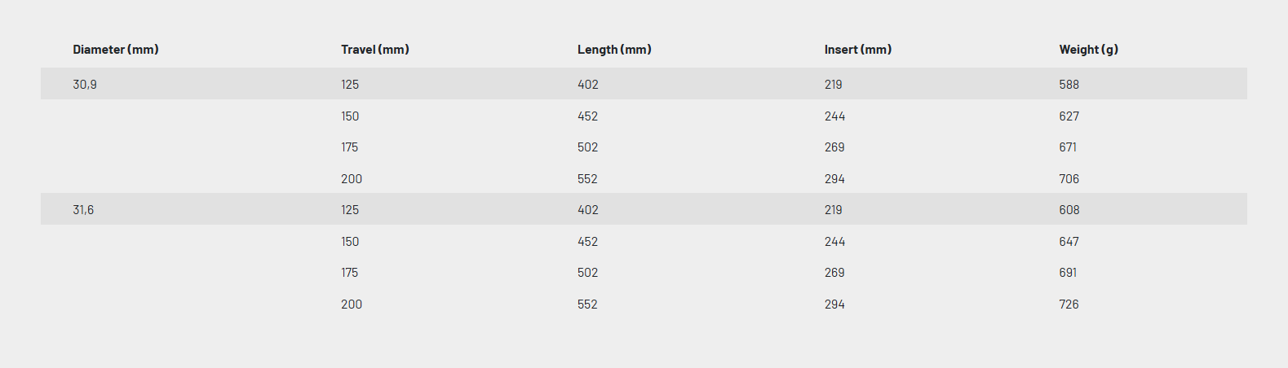Click the Travel (mm) column header
This screenshot has width=1288, height=368.
coord(375,50)
